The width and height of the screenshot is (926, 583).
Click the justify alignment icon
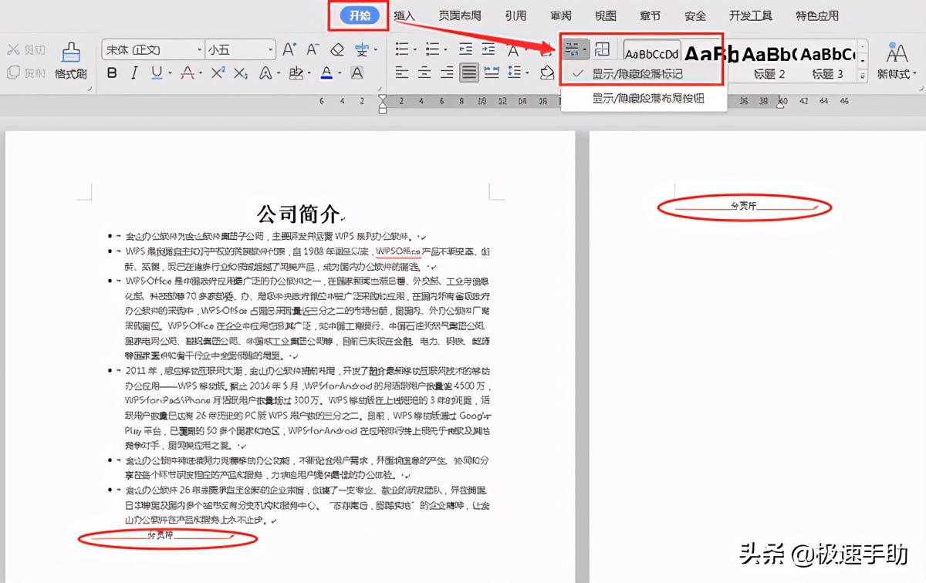click(x=470, y=71)
